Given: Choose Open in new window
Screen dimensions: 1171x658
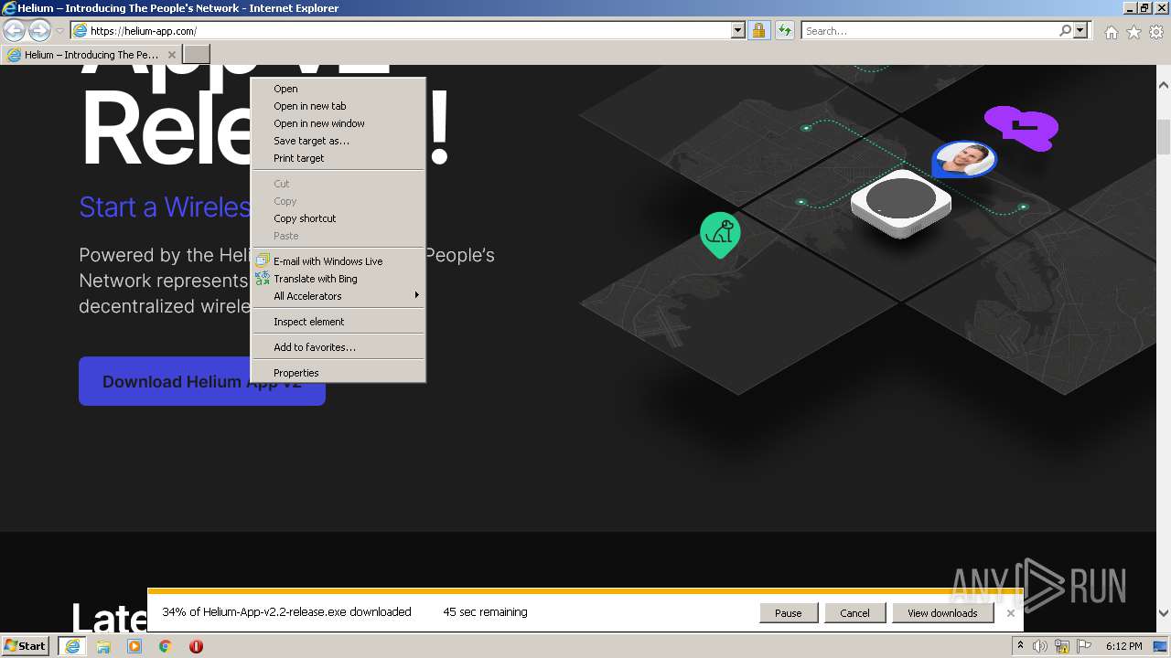Looking at the screenshot, I should pos(338,123).
